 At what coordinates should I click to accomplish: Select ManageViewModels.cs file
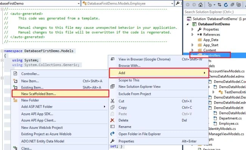point(226,134)
